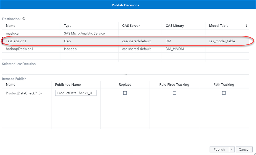Edit the Published Name text field
The image size is (256, 155).
pos(76,93)
